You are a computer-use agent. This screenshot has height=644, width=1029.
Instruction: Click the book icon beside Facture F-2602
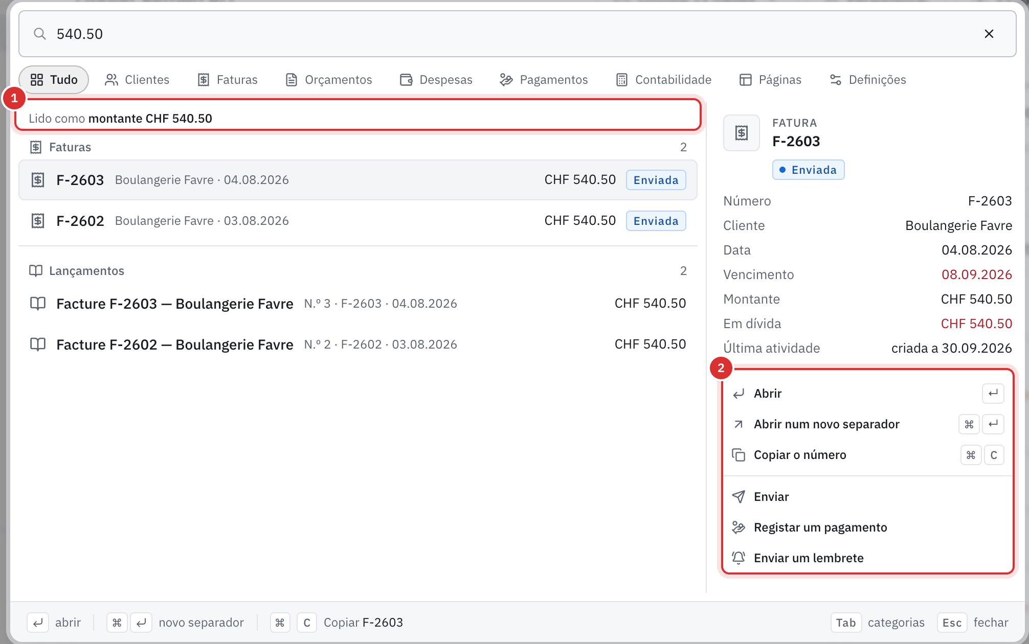point(38,344)
